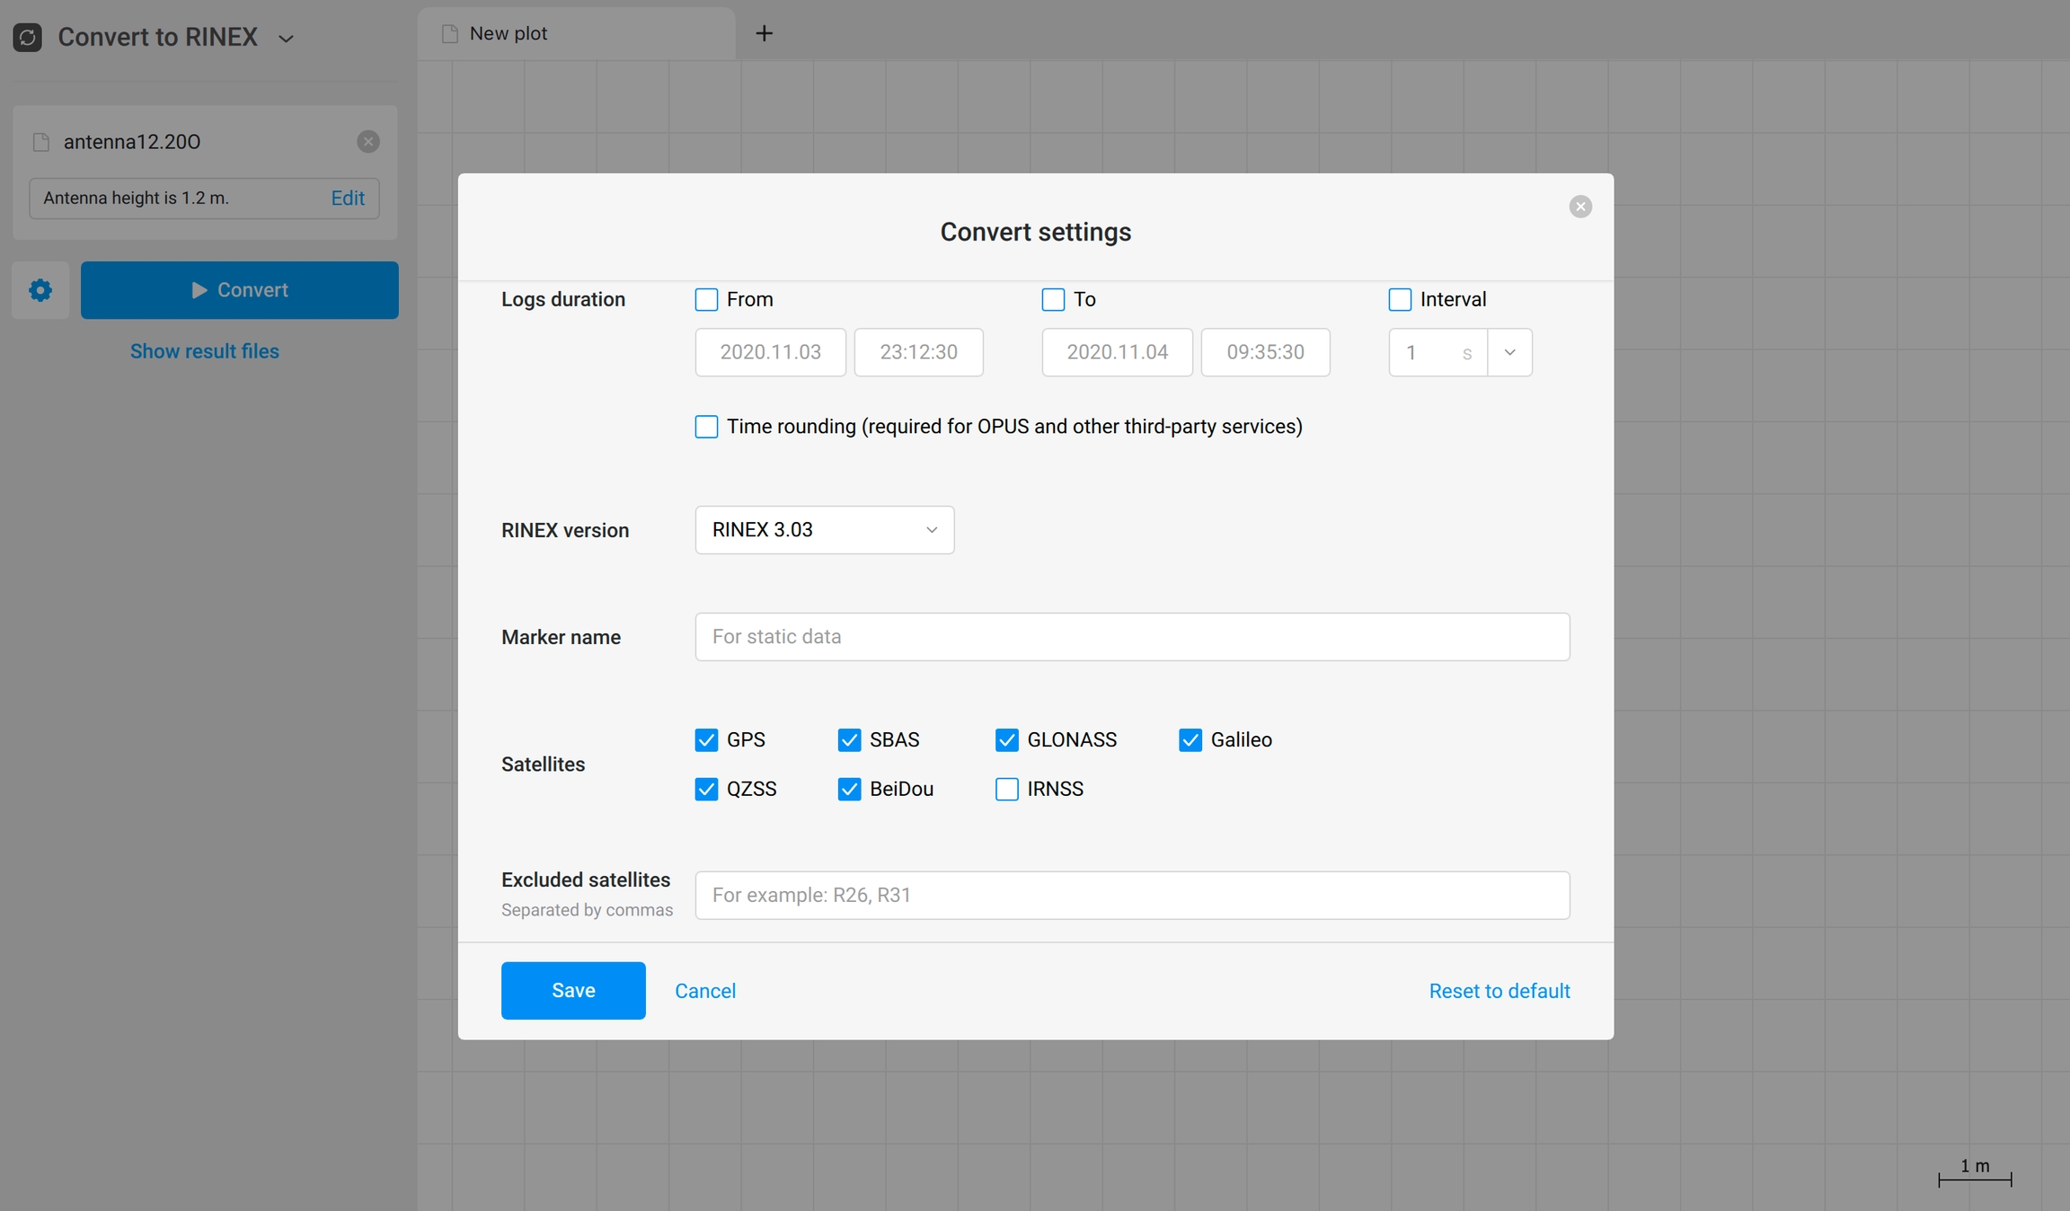
Task: Click the gear settings icon beside Convert
Action: click(x=40, y=290)
